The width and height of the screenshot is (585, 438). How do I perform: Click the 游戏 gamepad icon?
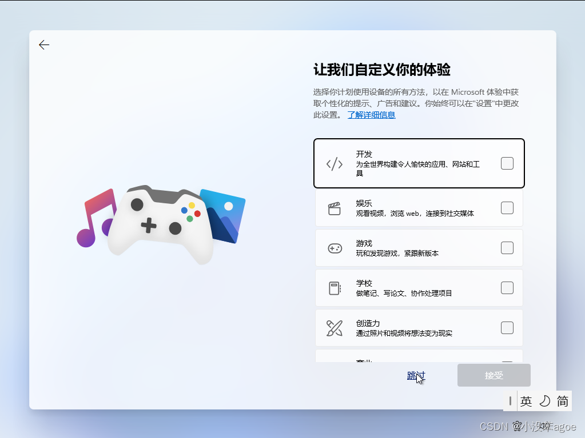[x=335, y=248]
